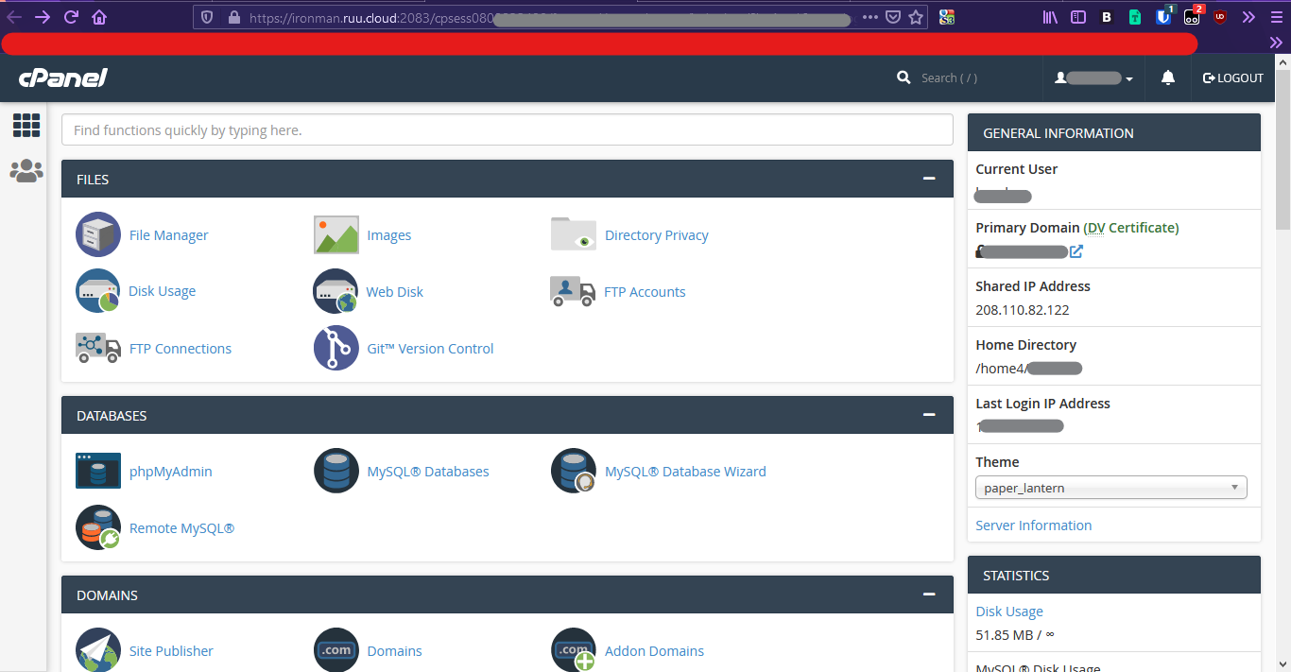
Task: Bookmark this page with the star
Action: coord(915,17)
